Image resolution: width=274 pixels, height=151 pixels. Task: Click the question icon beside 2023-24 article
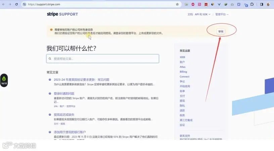point(50,80)
